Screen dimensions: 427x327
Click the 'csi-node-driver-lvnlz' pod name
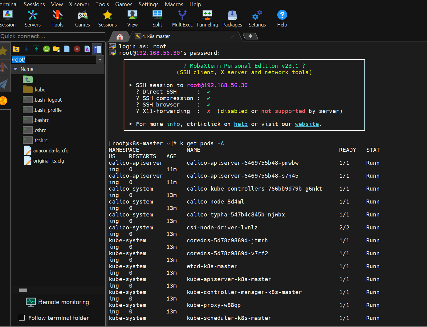pyautogui.click(x=222, y=227)
